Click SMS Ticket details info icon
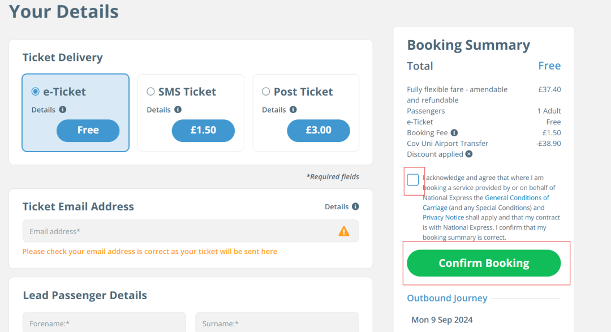The width and height of the screenshot is (611, 332). (178, 110)
